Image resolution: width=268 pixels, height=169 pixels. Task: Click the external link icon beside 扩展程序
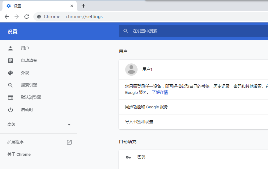coord(69,142)
